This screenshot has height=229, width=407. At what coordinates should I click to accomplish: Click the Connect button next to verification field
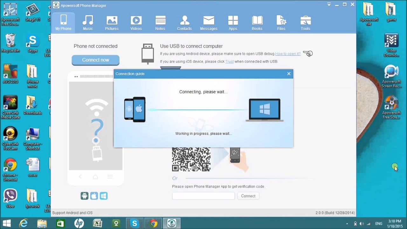tap(248, 196)
